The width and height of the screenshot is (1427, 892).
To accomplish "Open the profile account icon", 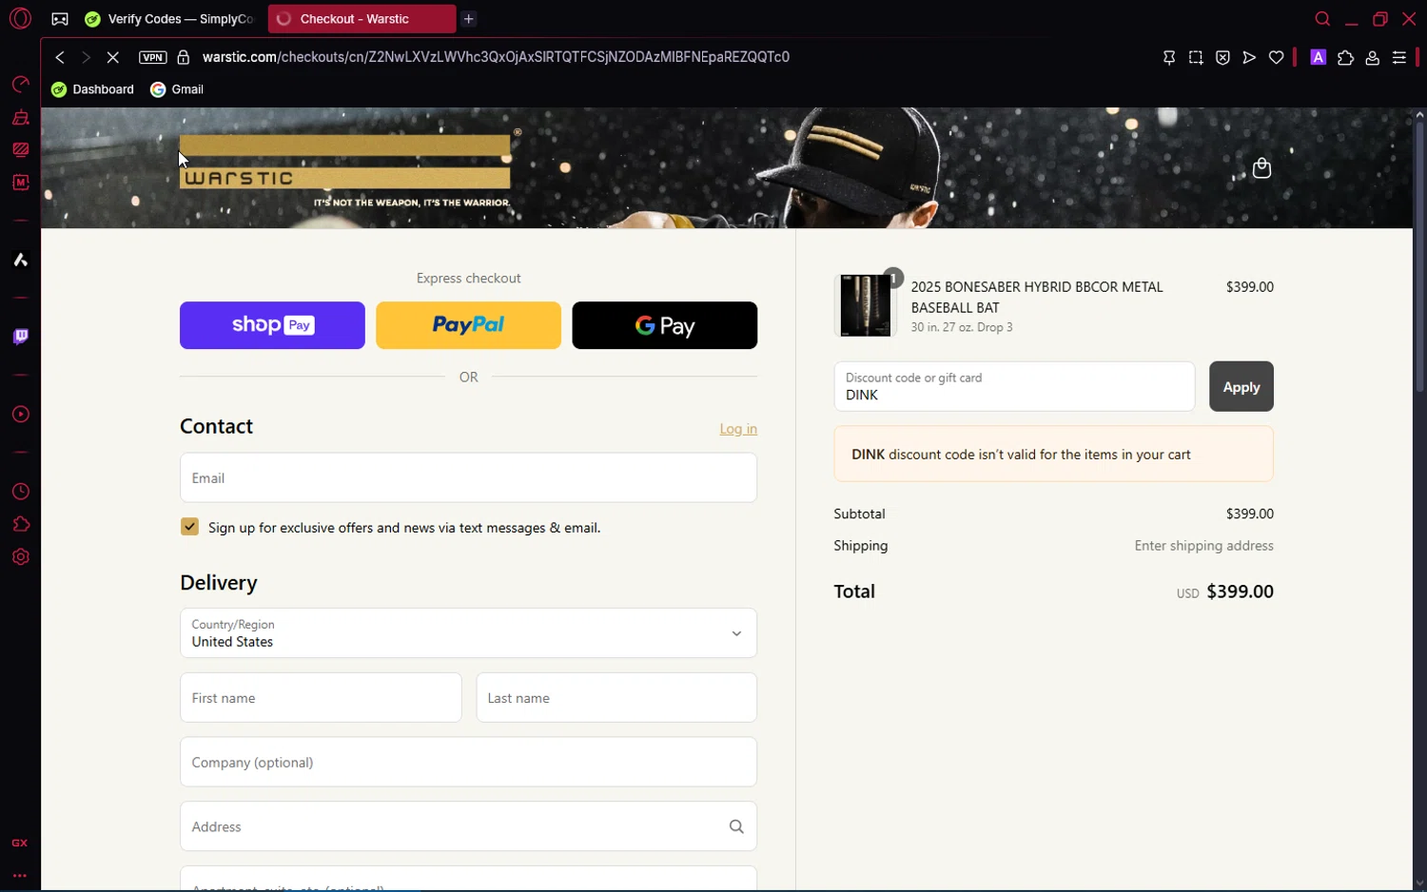I will (x=1372, y=58).
